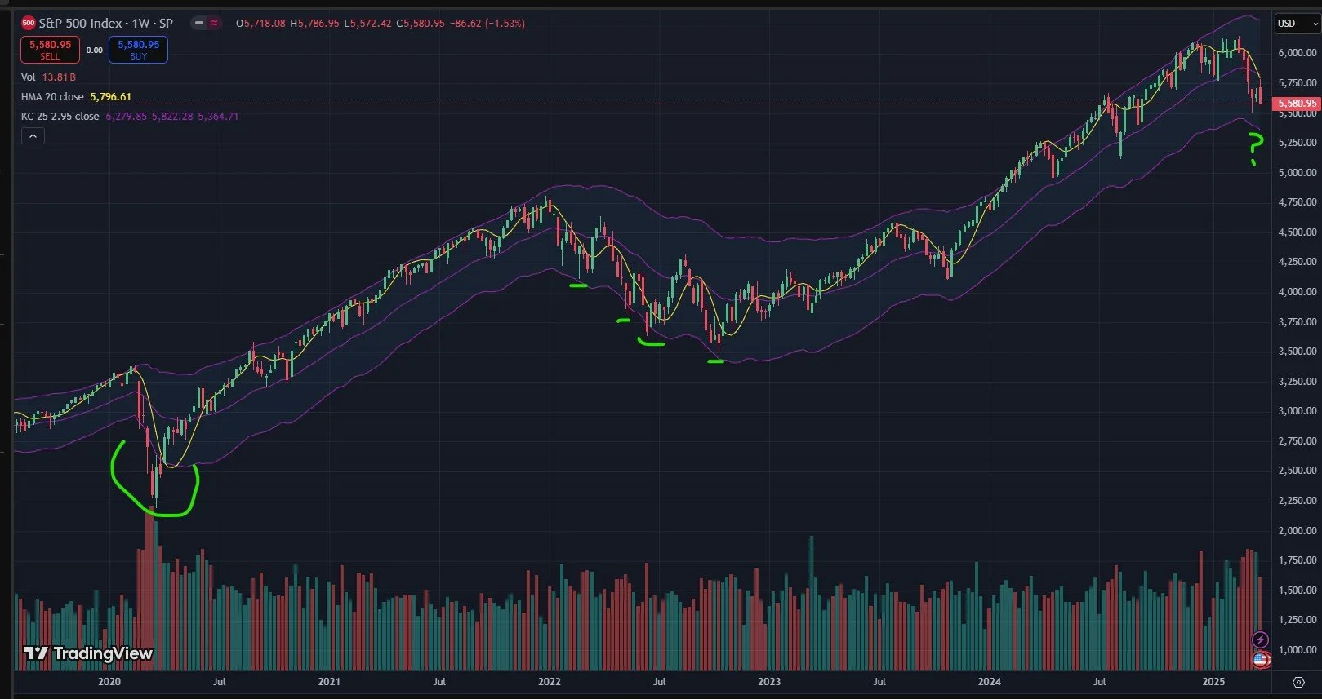Click the 3,000.00 price scale label

point(1298,411)
